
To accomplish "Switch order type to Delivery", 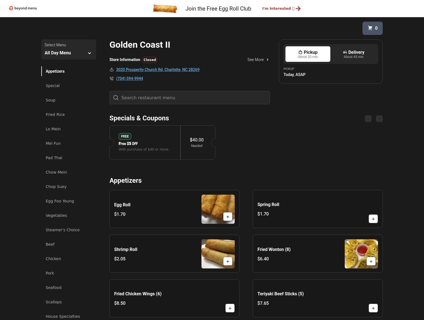I will pos(353,54).
